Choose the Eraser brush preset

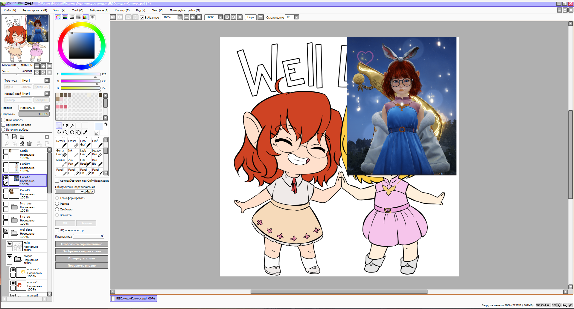coord(73,143)
